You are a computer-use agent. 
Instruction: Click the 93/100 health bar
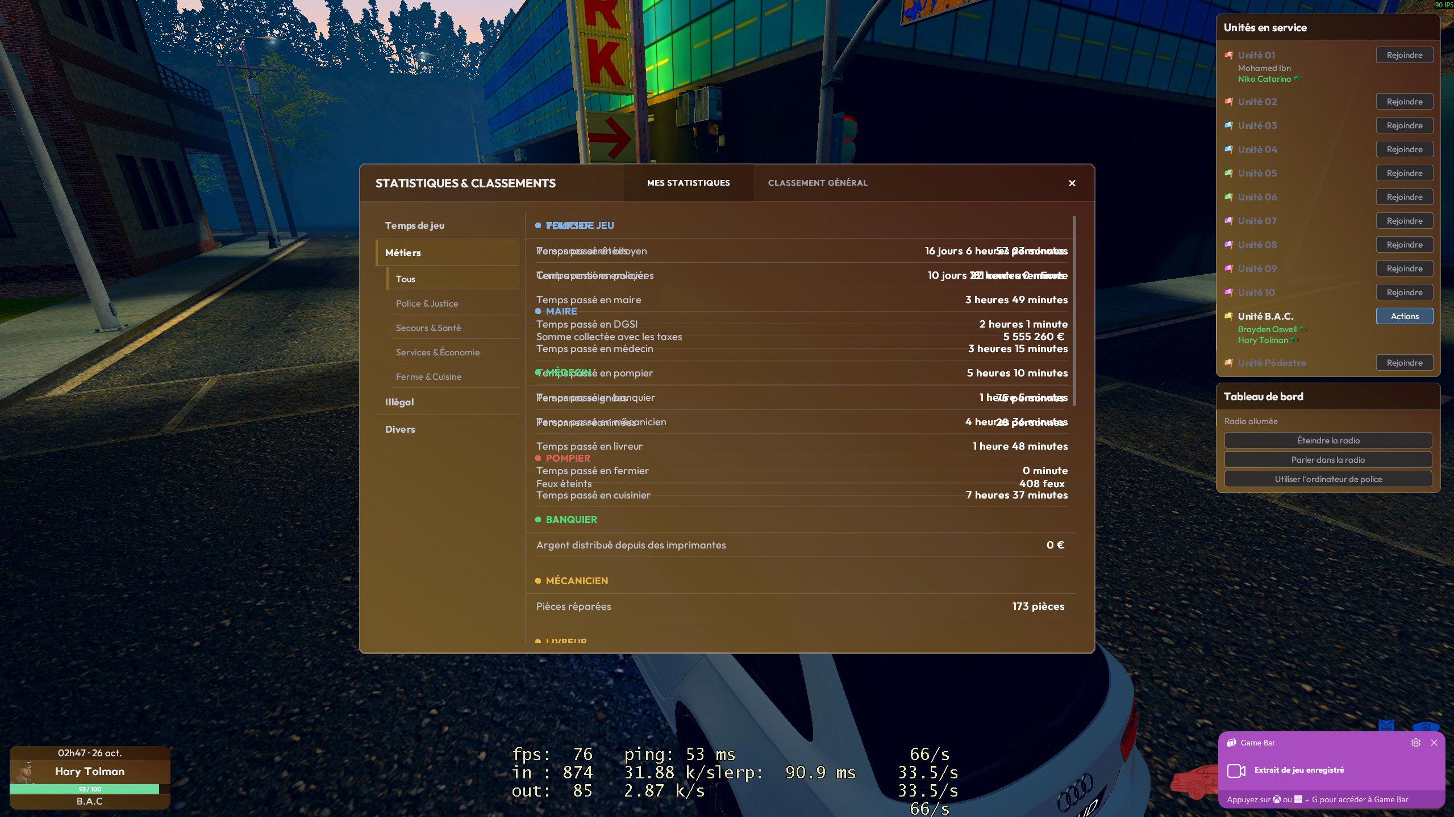point(89,789)
